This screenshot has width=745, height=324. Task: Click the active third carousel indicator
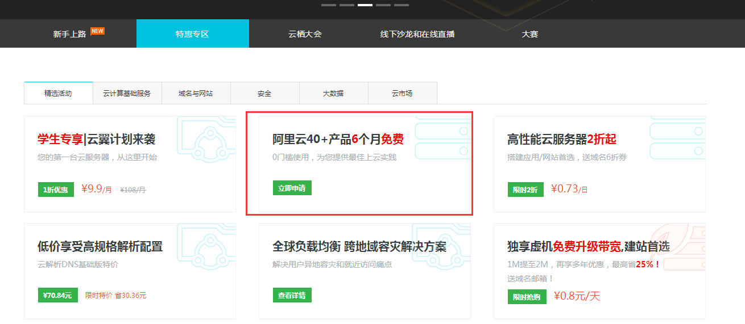[x=365, y=5]
